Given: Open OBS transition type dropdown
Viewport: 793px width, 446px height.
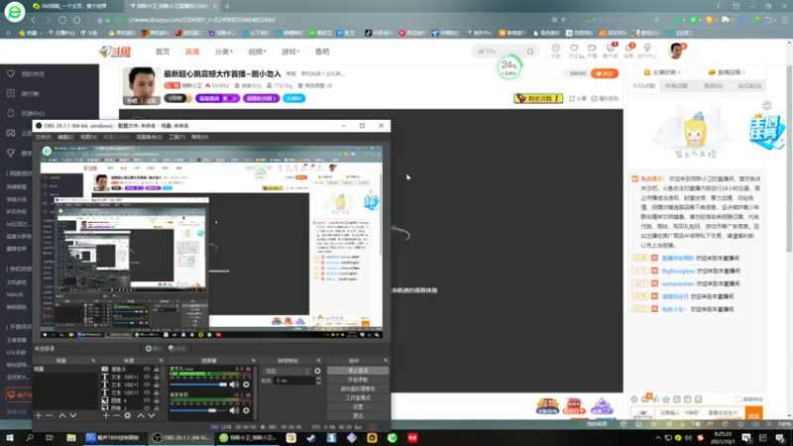Looking at the screenshot, I should pos(287,371).
